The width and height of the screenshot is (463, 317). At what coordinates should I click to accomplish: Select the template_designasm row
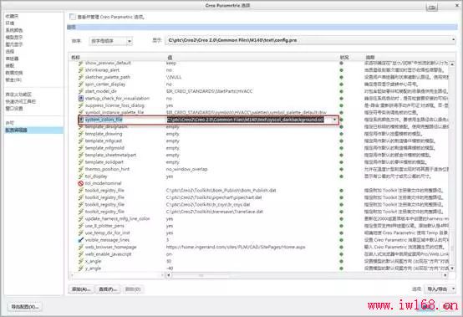(260, 127)
